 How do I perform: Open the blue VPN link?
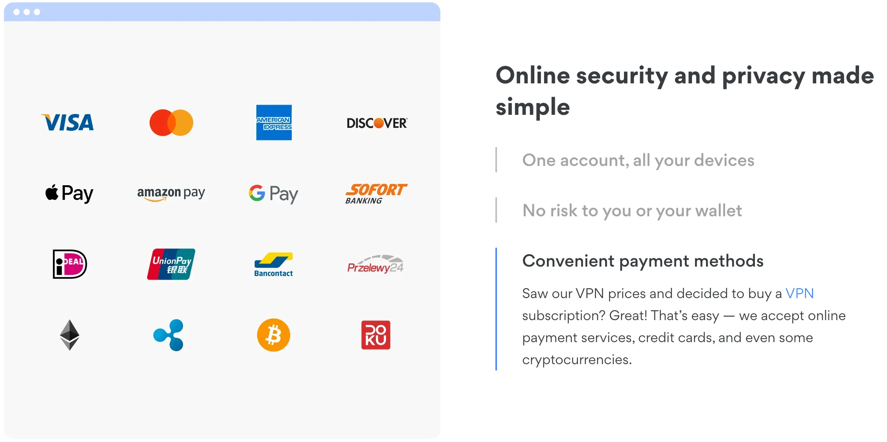799,293
